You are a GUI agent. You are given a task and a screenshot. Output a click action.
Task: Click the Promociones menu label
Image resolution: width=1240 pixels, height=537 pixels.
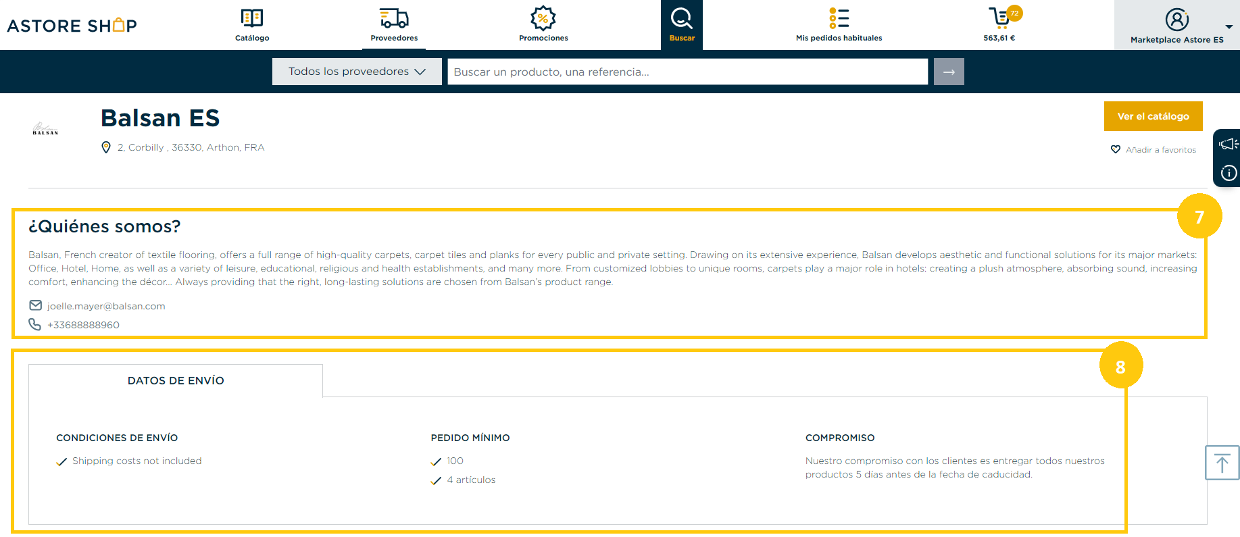coord(543,38)
